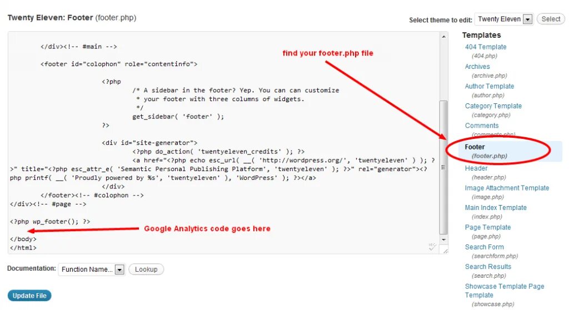Click the textarea resize grip corner

(445, 251)
